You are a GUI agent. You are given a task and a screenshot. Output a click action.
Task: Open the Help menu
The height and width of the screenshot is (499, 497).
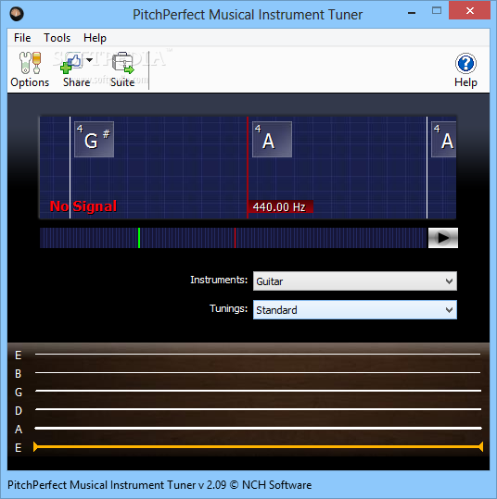[x=95, y=38]
